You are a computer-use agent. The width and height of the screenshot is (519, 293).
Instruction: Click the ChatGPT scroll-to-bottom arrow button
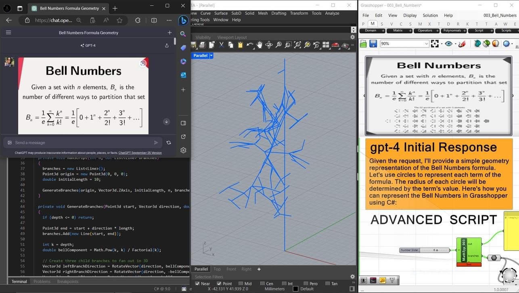166,122
